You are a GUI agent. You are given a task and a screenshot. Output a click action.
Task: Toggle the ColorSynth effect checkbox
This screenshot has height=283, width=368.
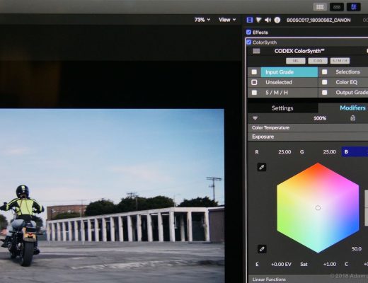[248, 42]
